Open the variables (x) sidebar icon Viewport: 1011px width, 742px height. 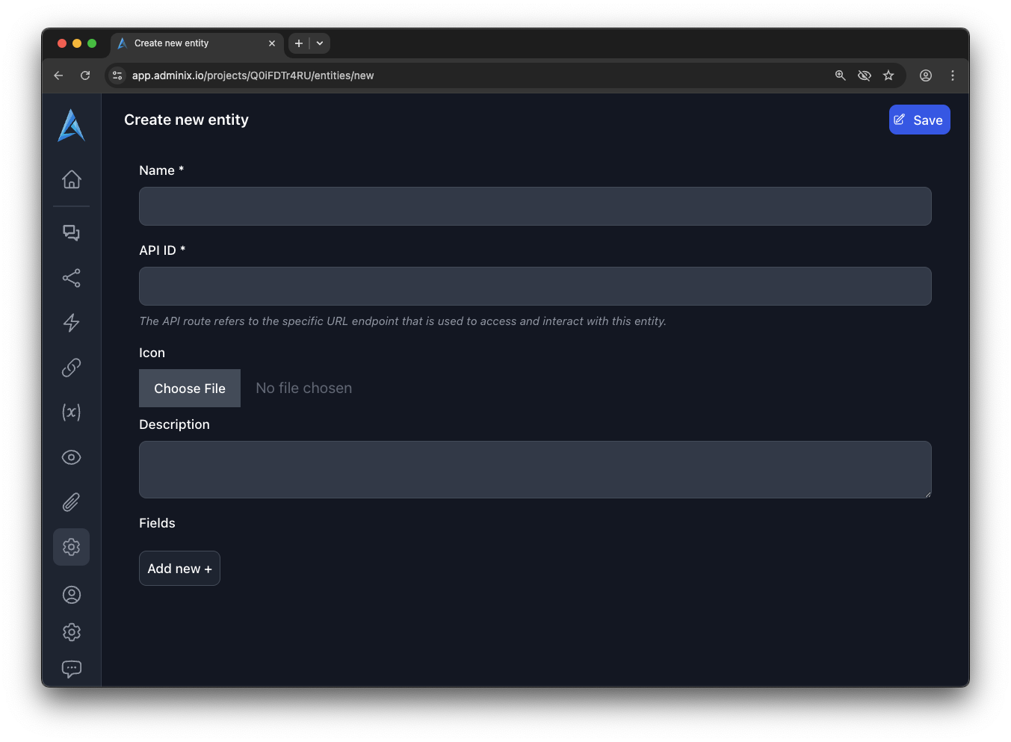tap(72, 412)
